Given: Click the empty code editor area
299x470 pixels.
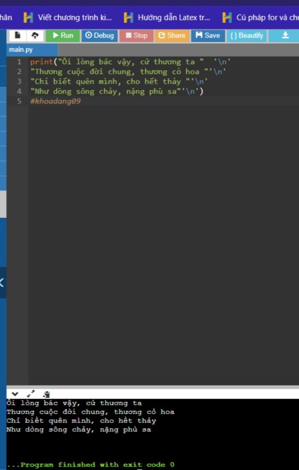Looking at the screenshot, I should pyautogui.click(x=164, y=245).
